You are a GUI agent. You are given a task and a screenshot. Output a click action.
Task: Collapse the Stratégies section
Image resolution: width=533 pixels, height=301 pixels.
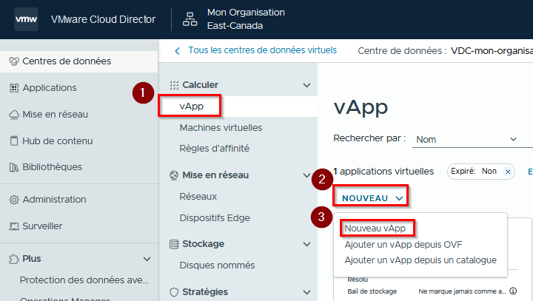[306, 292]
